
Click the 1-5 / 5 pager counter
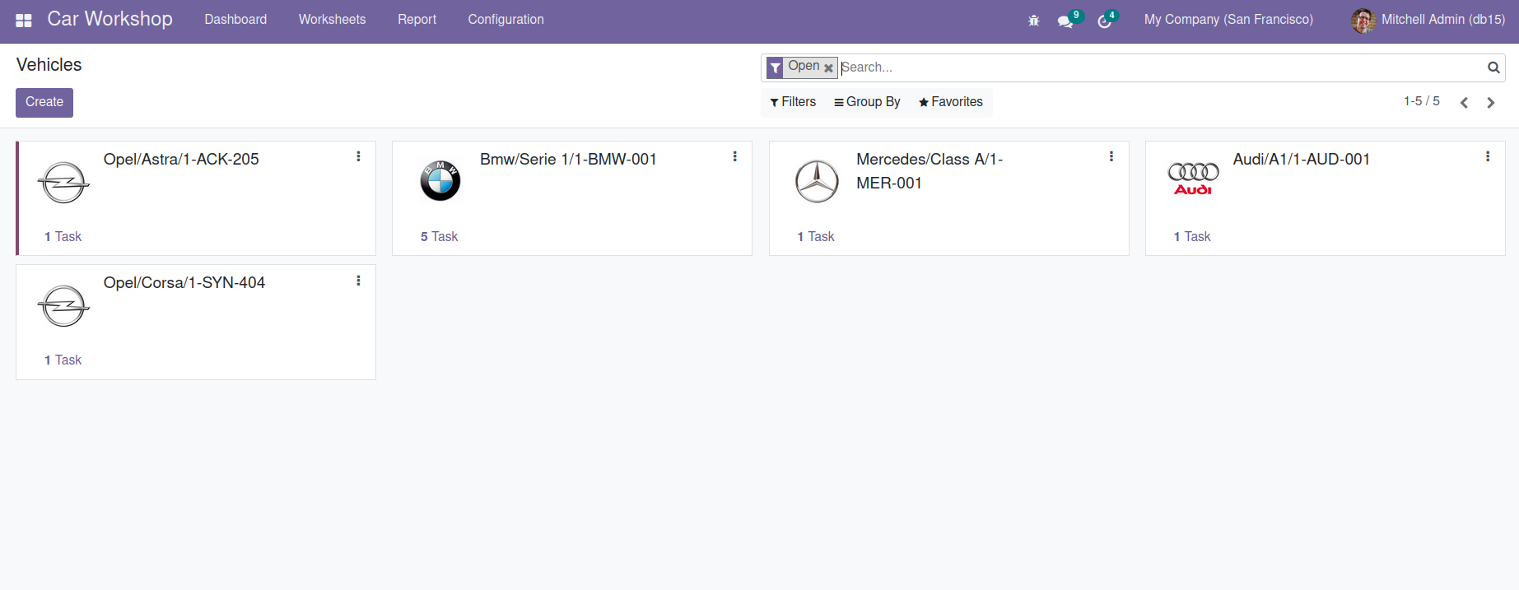tap(1422, 101)
